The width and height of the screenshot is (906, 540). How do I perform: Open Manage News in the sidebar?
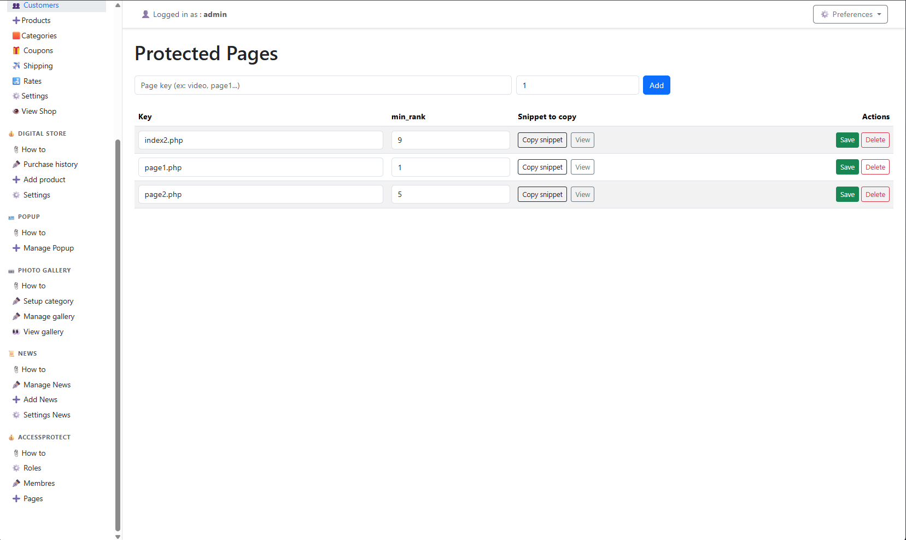point(47,385)
